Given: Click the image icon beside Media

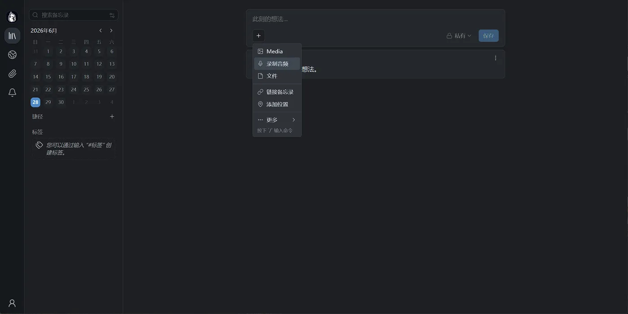Looking at the screenshot, I should click(260, 52).
